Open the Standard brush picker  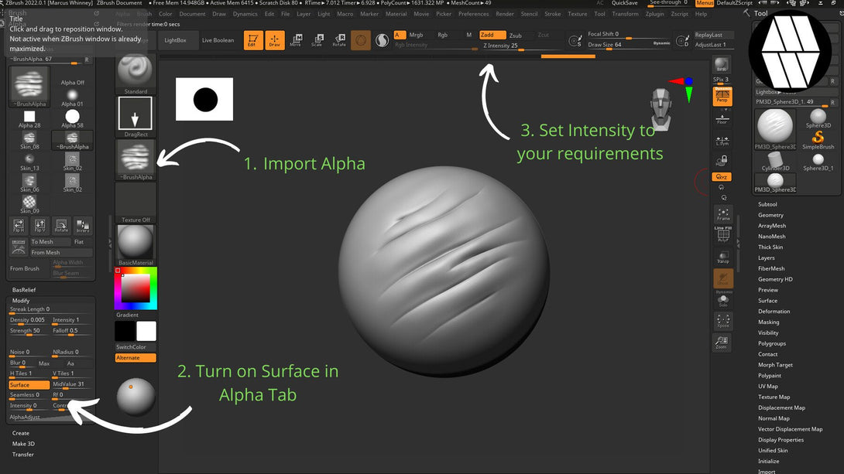tap(135, 75)
